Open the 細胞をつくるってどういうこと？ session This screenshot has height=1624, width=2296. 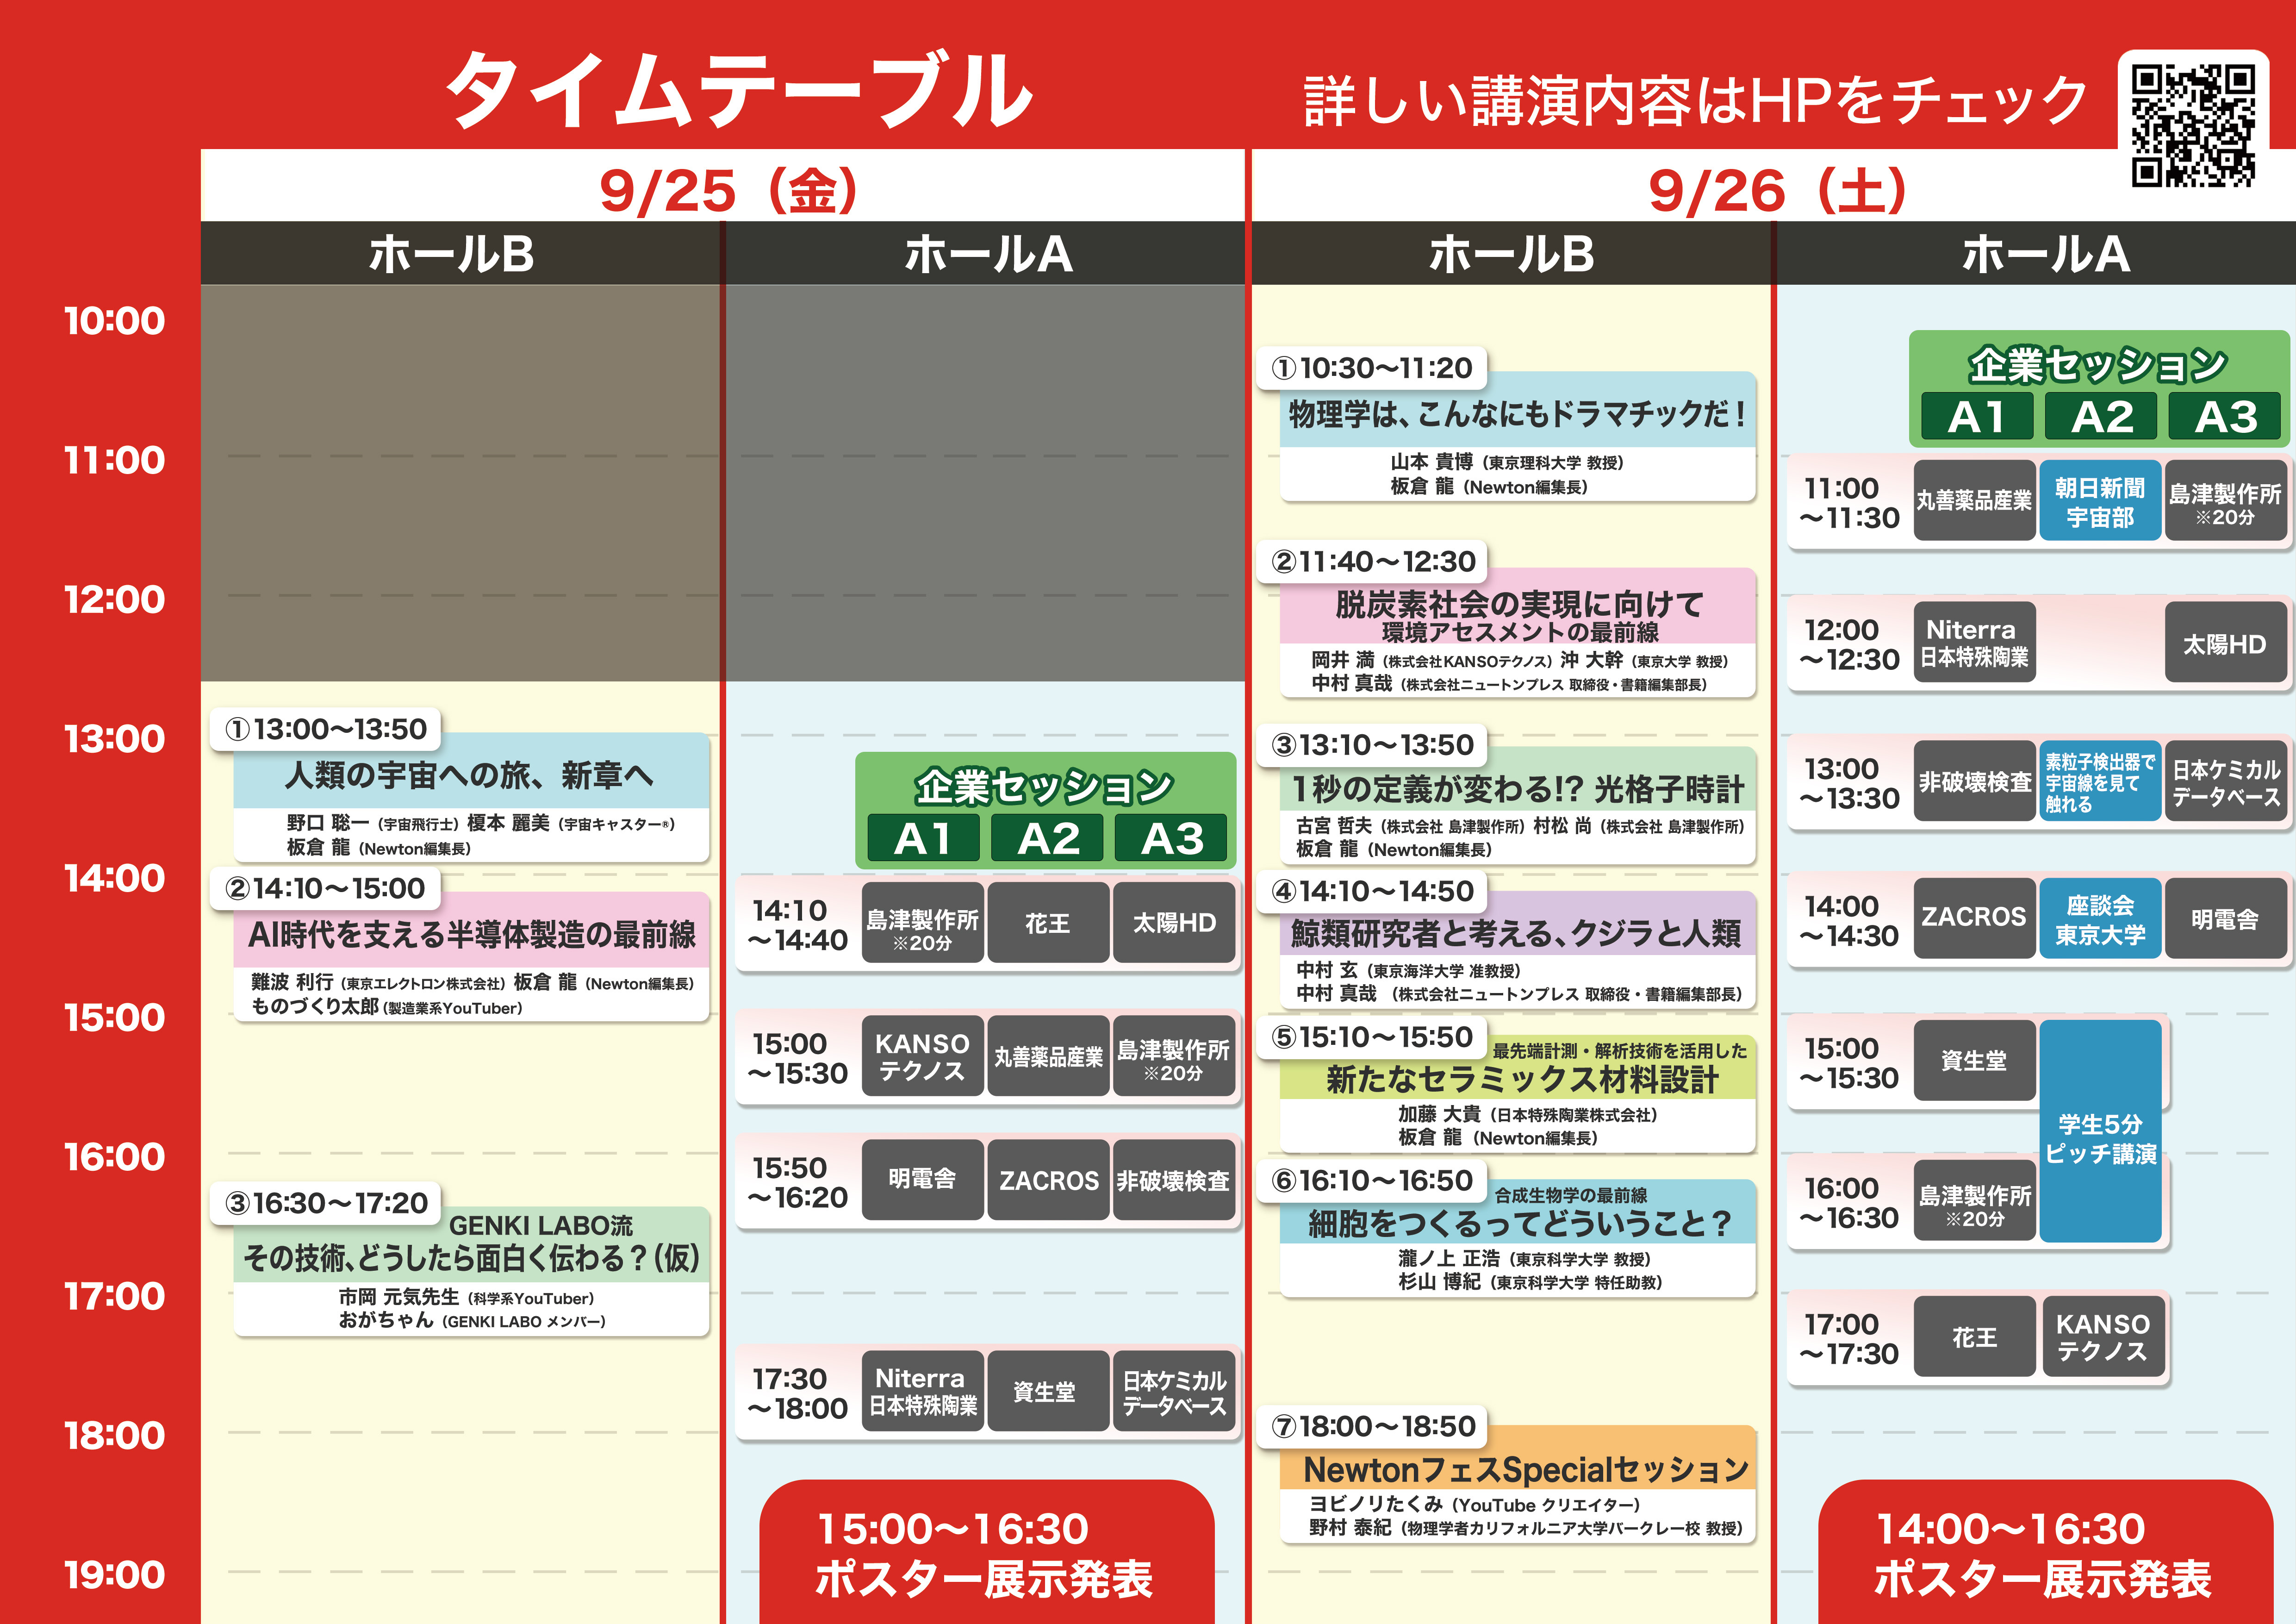point(1517,1238)
